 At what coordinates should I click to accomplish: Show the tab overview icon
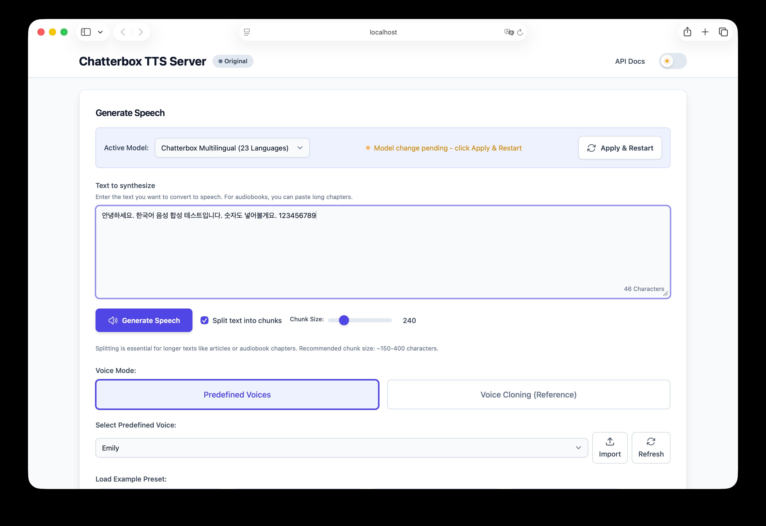point(723,32)
